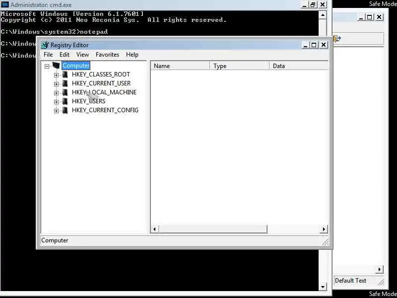Expand the HKEY_CURRENT_CONFIG node
The width and height of the screenshot is (397, 298).
tap(56, 111)
